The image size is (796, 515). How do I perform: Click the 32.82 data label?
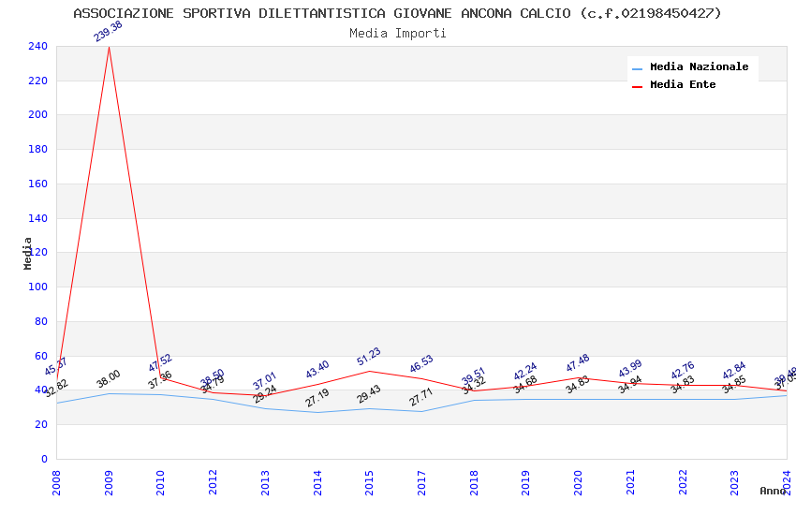56,388
